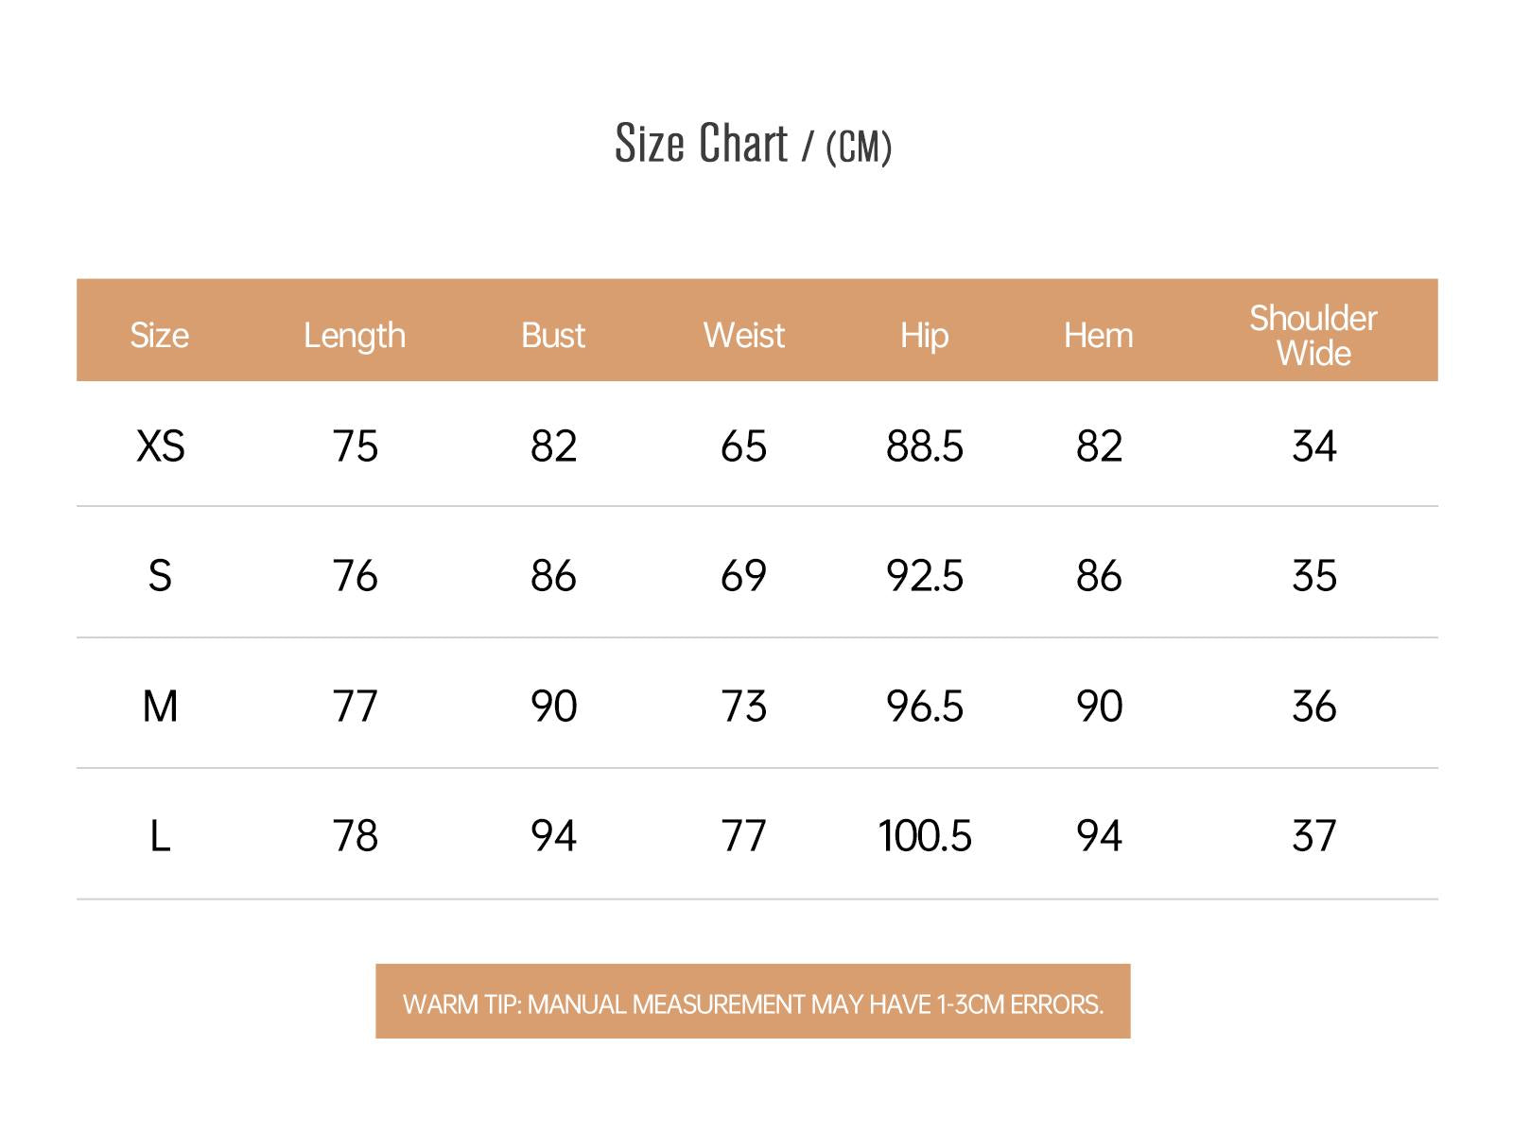
Task: Click the Bust column header
Action: tap(553, 336)
